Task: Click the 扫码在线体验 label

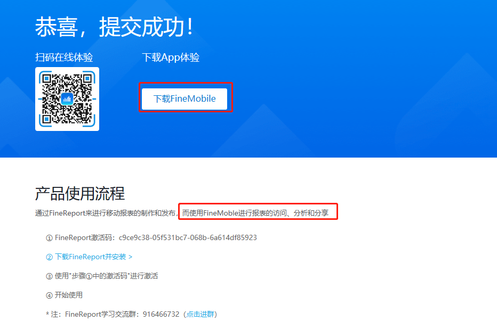Action: (64, 57)
